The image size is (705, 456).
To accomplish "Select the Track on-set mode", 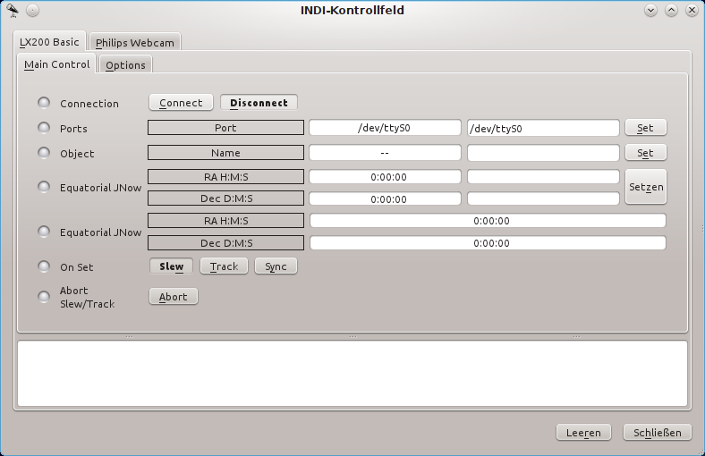I will pyautogui.click(x=224, y=266).
